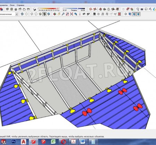Select the Union solid tool

click(103, 14)
